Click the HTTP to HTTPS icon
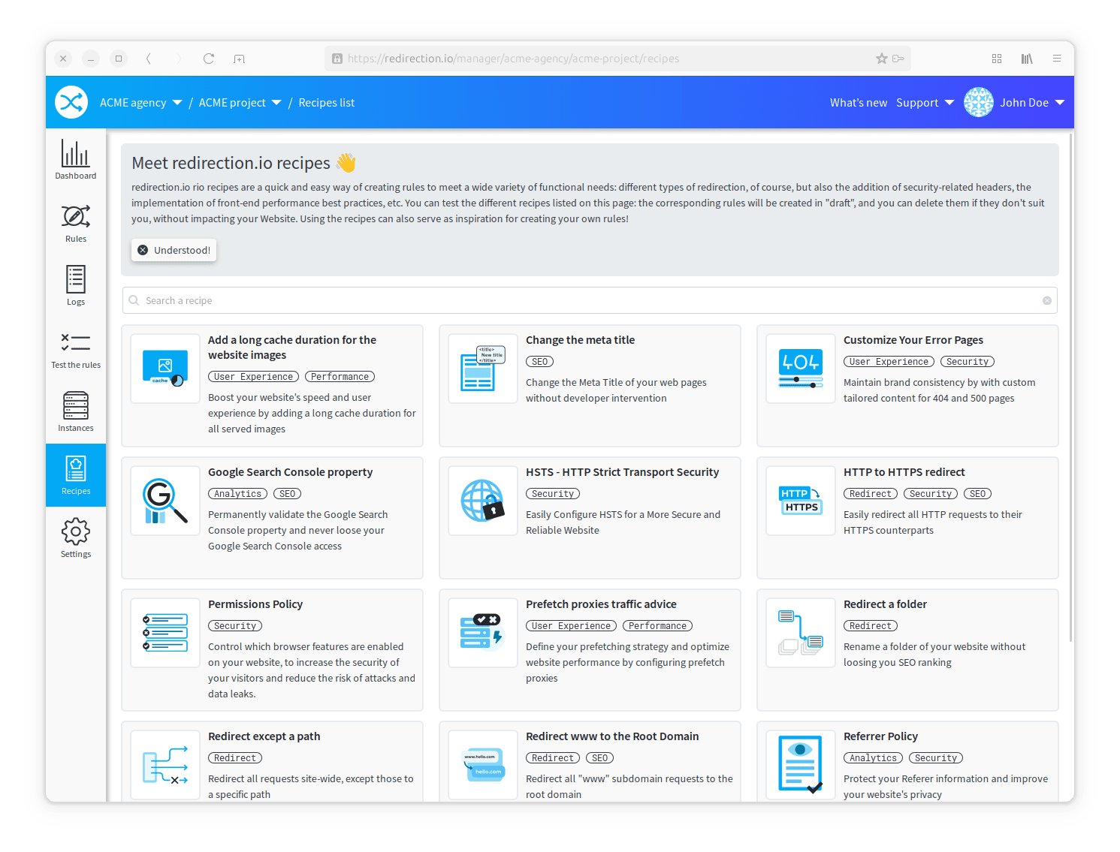 [801, 501]
